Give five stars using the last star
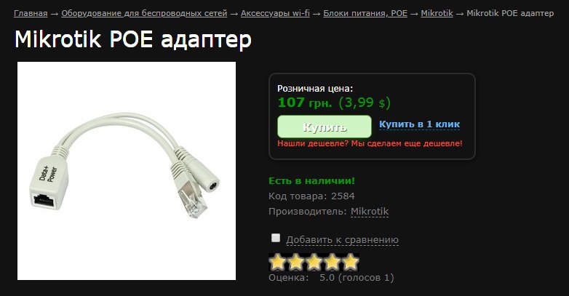Screen dimensions: 569x296 coord(350,263)
